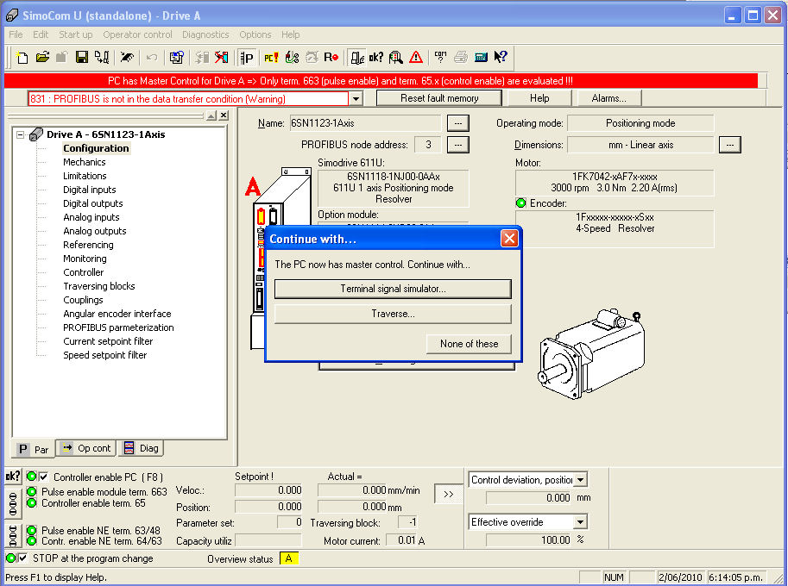Open the Control deviation dropdown
The image size is (788, 586).
tap(580, 480)
